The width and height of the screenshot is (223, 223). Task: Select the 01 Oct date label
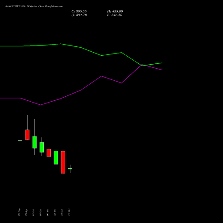coord(33,212)
